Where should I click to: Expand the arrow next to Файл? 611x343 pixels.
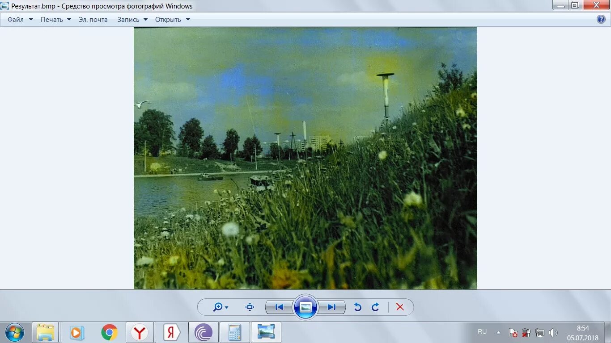coord(31,20)
